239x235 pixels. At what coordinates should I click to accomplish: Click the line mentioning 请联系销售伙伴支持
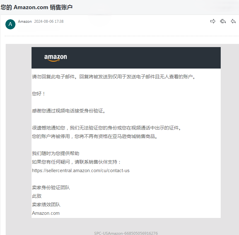76,162
